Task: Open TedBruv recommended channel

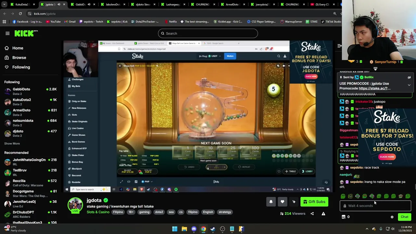Action: [x=31, y=172]
